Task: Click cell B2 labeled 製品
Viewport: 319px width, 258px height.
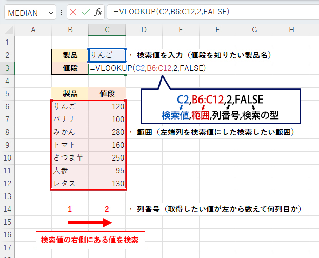Action: tap(70, 55)
